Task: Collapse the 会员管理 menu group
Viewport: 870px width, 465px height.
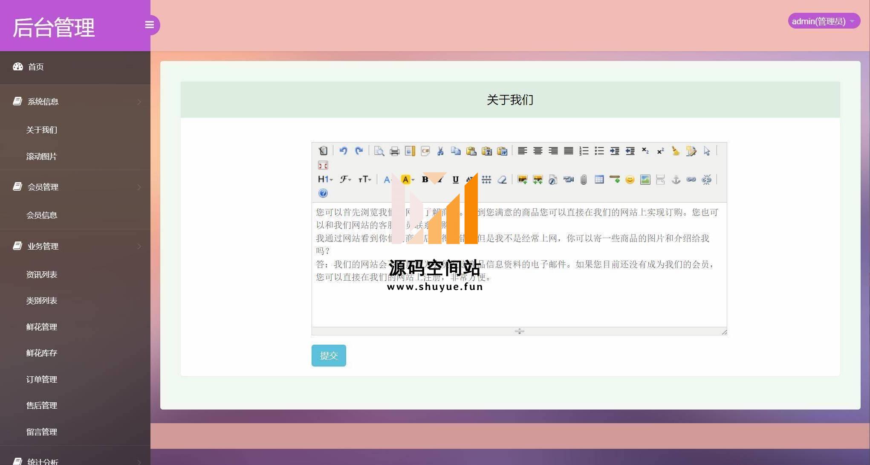Action: [75, 187]
